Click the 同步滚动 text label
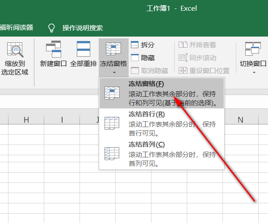The height and width of the screenshot is (223, 268). pos(203,58)
